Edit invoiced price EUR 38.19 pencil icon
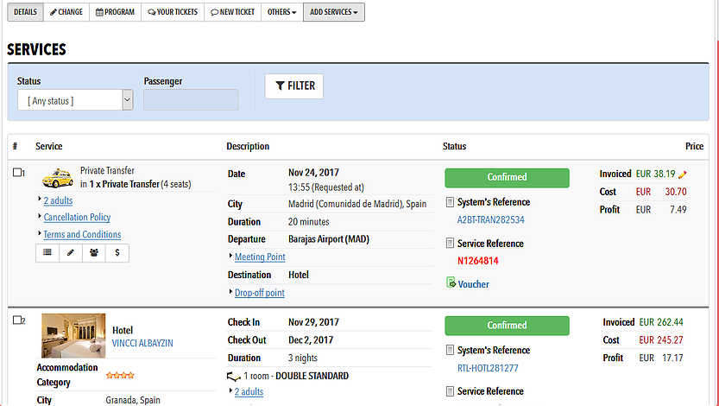This screenshot has height=406, width=719. [x=682, y=174]
